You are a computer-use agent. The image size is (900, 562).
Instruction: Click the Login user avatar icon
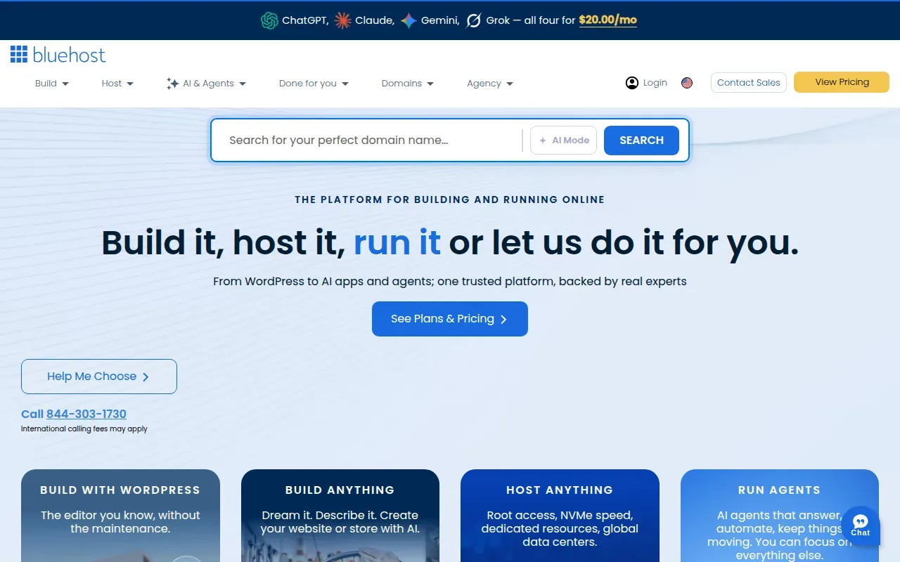[632, 83]
